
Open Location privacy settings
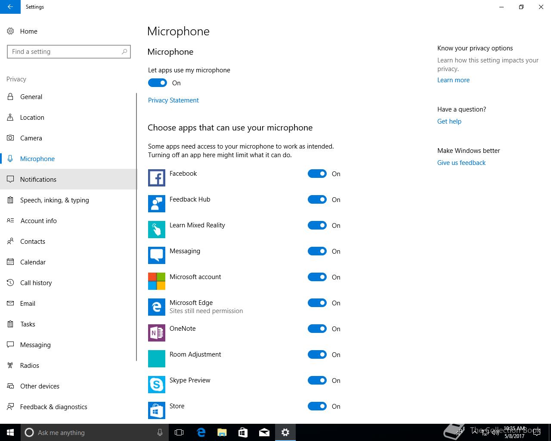[x=68, y=117]
